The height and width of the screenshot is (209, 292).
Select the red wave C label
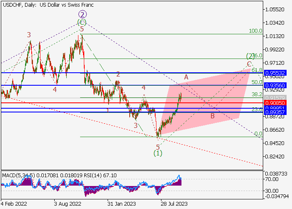[249, 64]
